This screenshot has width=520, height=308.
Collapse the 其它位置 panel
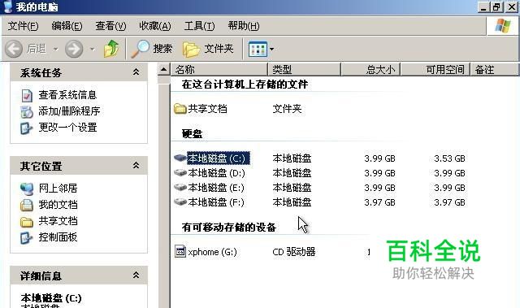point(136,165)
